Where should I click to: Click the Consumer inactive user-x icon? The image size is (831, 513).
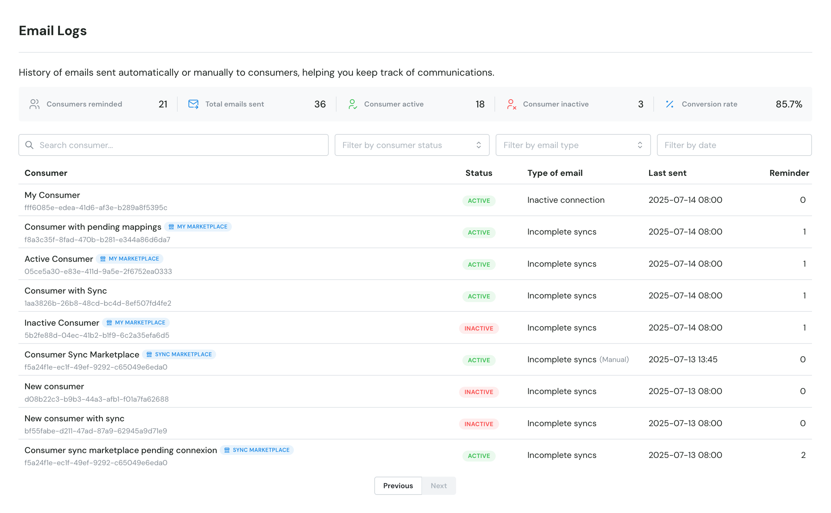coord(511,104)
